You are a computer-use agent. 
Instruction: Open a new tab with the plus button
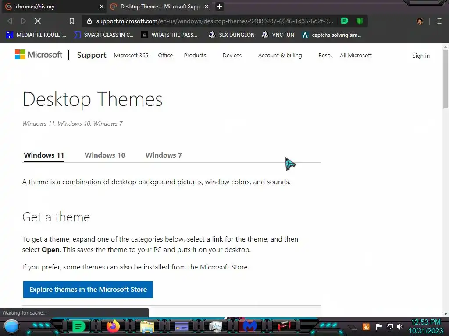click(220, 7)
